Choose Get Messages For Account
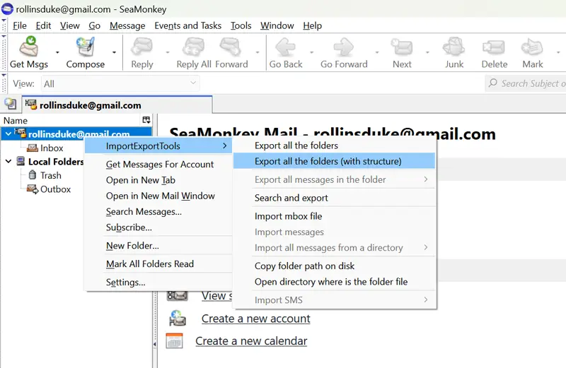This screenshot has height=368, width=566. (x=158, y=164)
